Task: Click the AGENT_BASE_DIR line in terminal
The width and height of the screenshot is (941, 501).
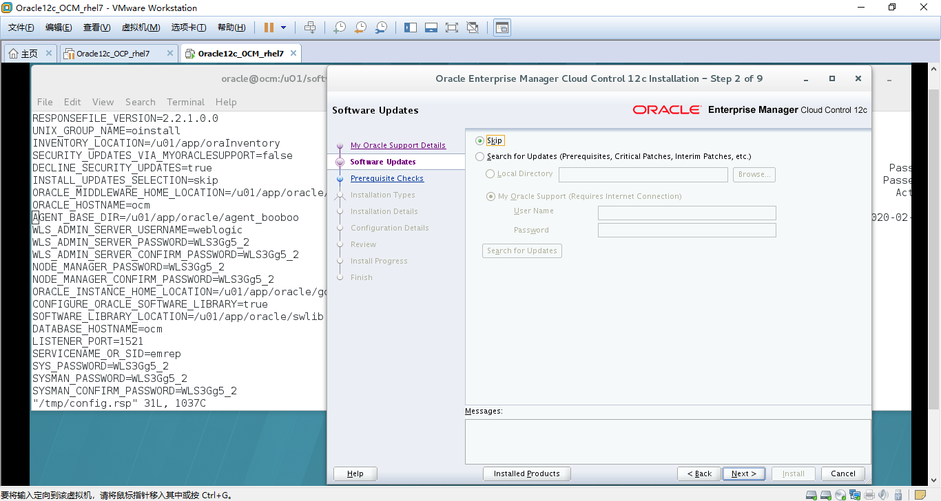Action: [166, 217]
